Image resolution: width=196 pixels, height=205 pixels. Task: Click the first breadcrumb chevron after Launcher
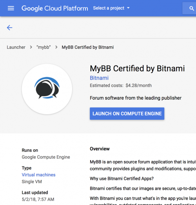pos(31,47)
